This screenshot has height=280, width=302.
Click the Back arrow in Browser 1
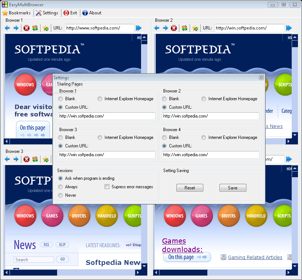tap(7, 28)
